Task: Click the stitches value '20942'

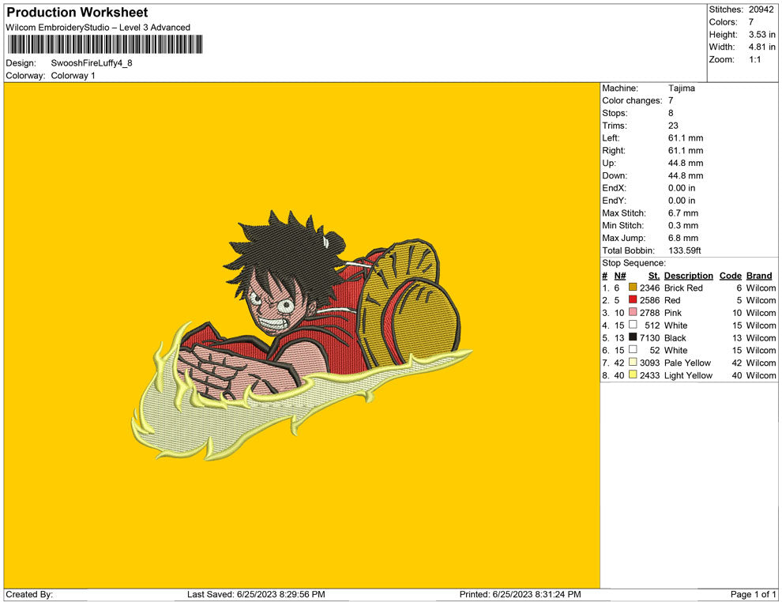Action: [761, 9]
